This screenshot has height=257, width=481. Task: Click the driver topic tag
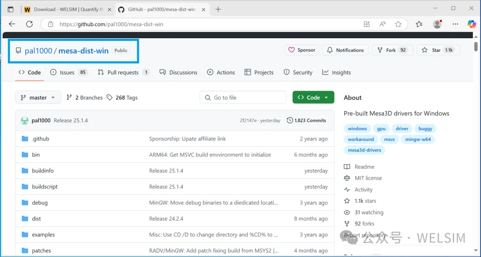point(402,128)
